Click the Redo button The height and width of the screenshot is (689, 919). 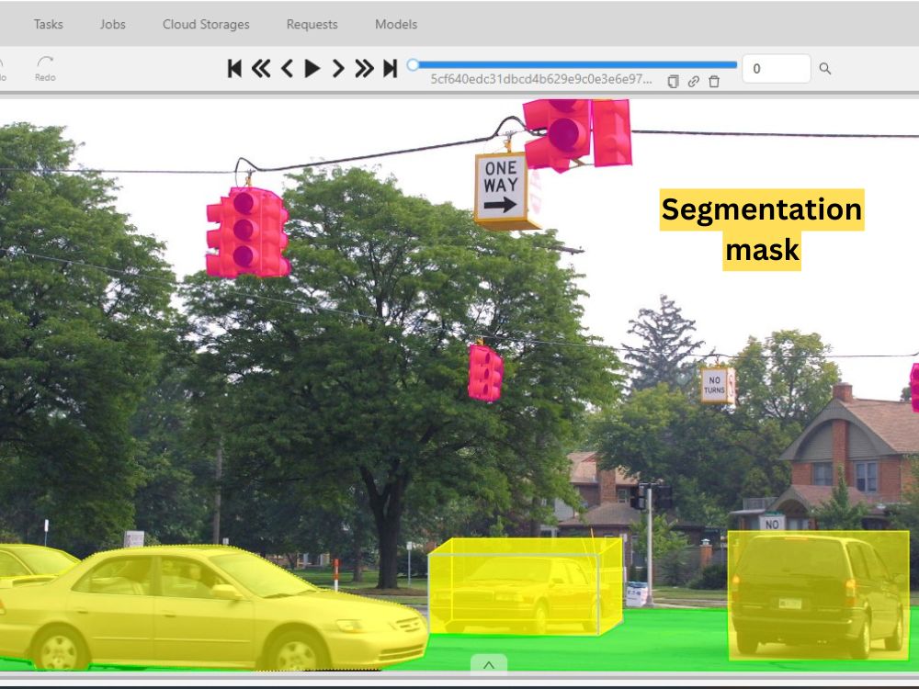tap(45, 68)
